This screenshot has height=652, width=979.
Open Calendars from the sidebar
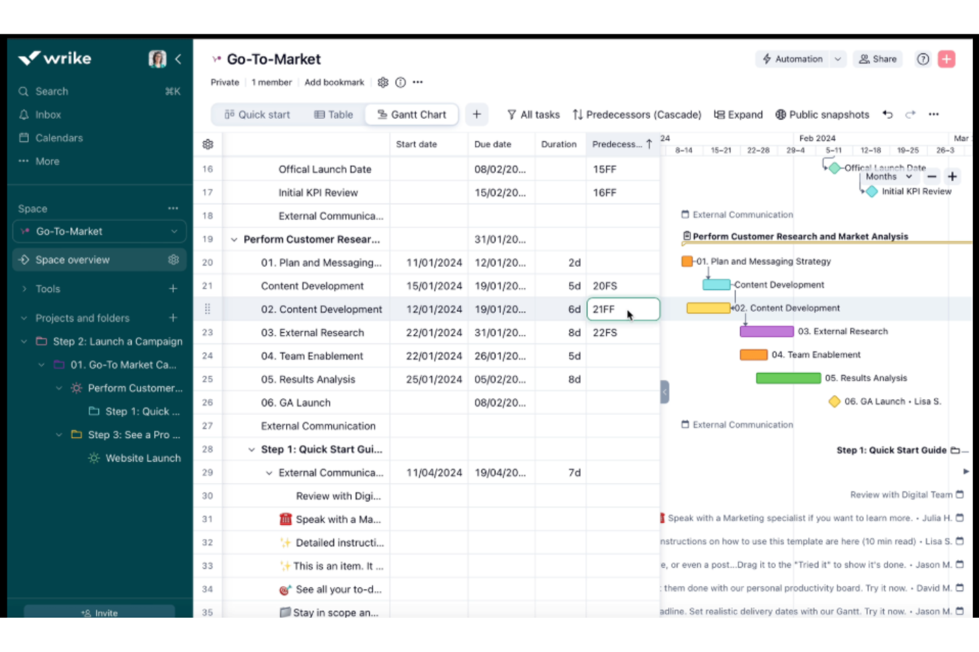pyautogui.click(x=60, y=138)
